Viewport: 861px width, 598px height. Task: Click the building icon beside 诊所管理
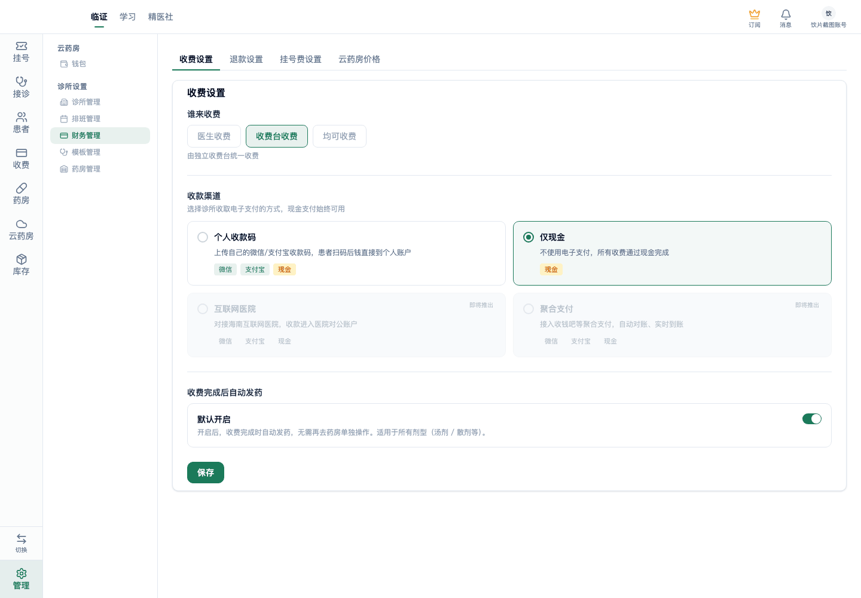[x=64, y=102]
